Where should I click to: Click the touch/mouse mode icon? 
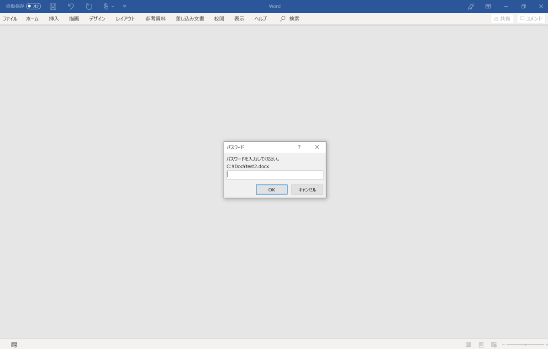[x=106, y=6]
